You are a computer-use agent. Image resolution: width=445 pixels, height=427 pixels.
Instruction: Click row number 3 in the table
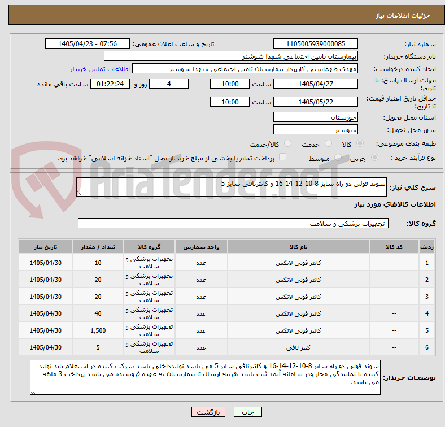click(x=426, y=297)
